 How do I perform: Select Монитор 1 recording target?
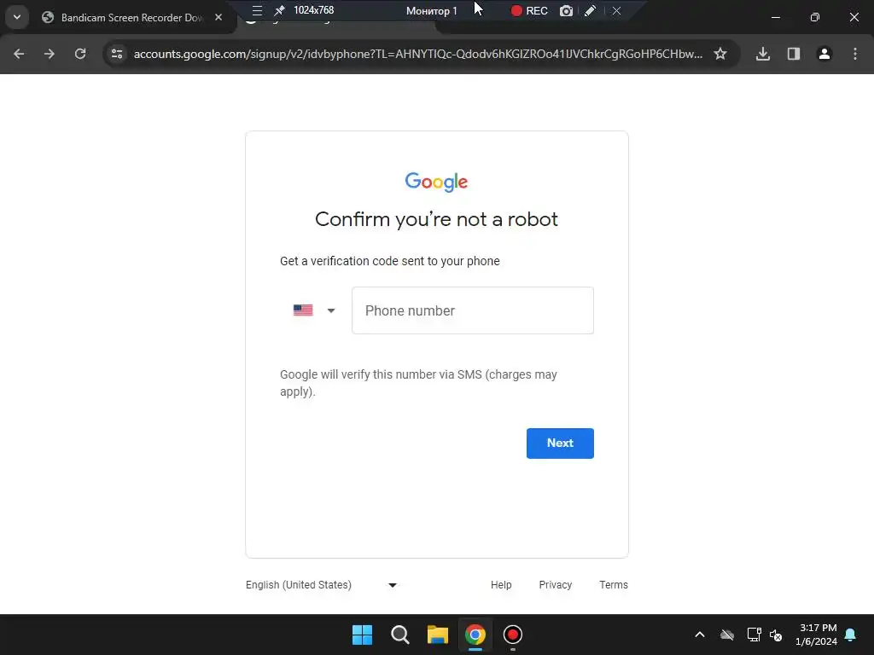[x=431, y=10]
